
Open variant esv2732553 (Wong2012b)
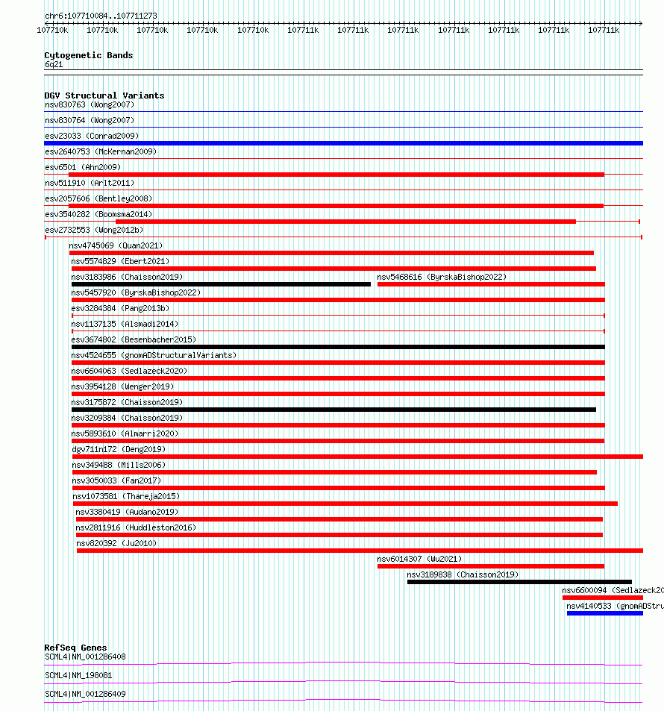pos(94,230)
